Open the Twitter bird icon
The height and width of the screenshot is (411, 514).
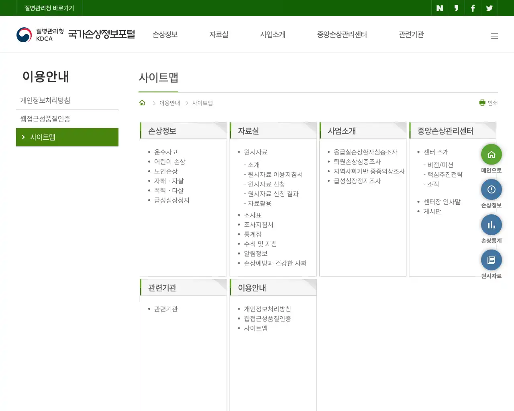pyautogui.click(x=489, y=8)
